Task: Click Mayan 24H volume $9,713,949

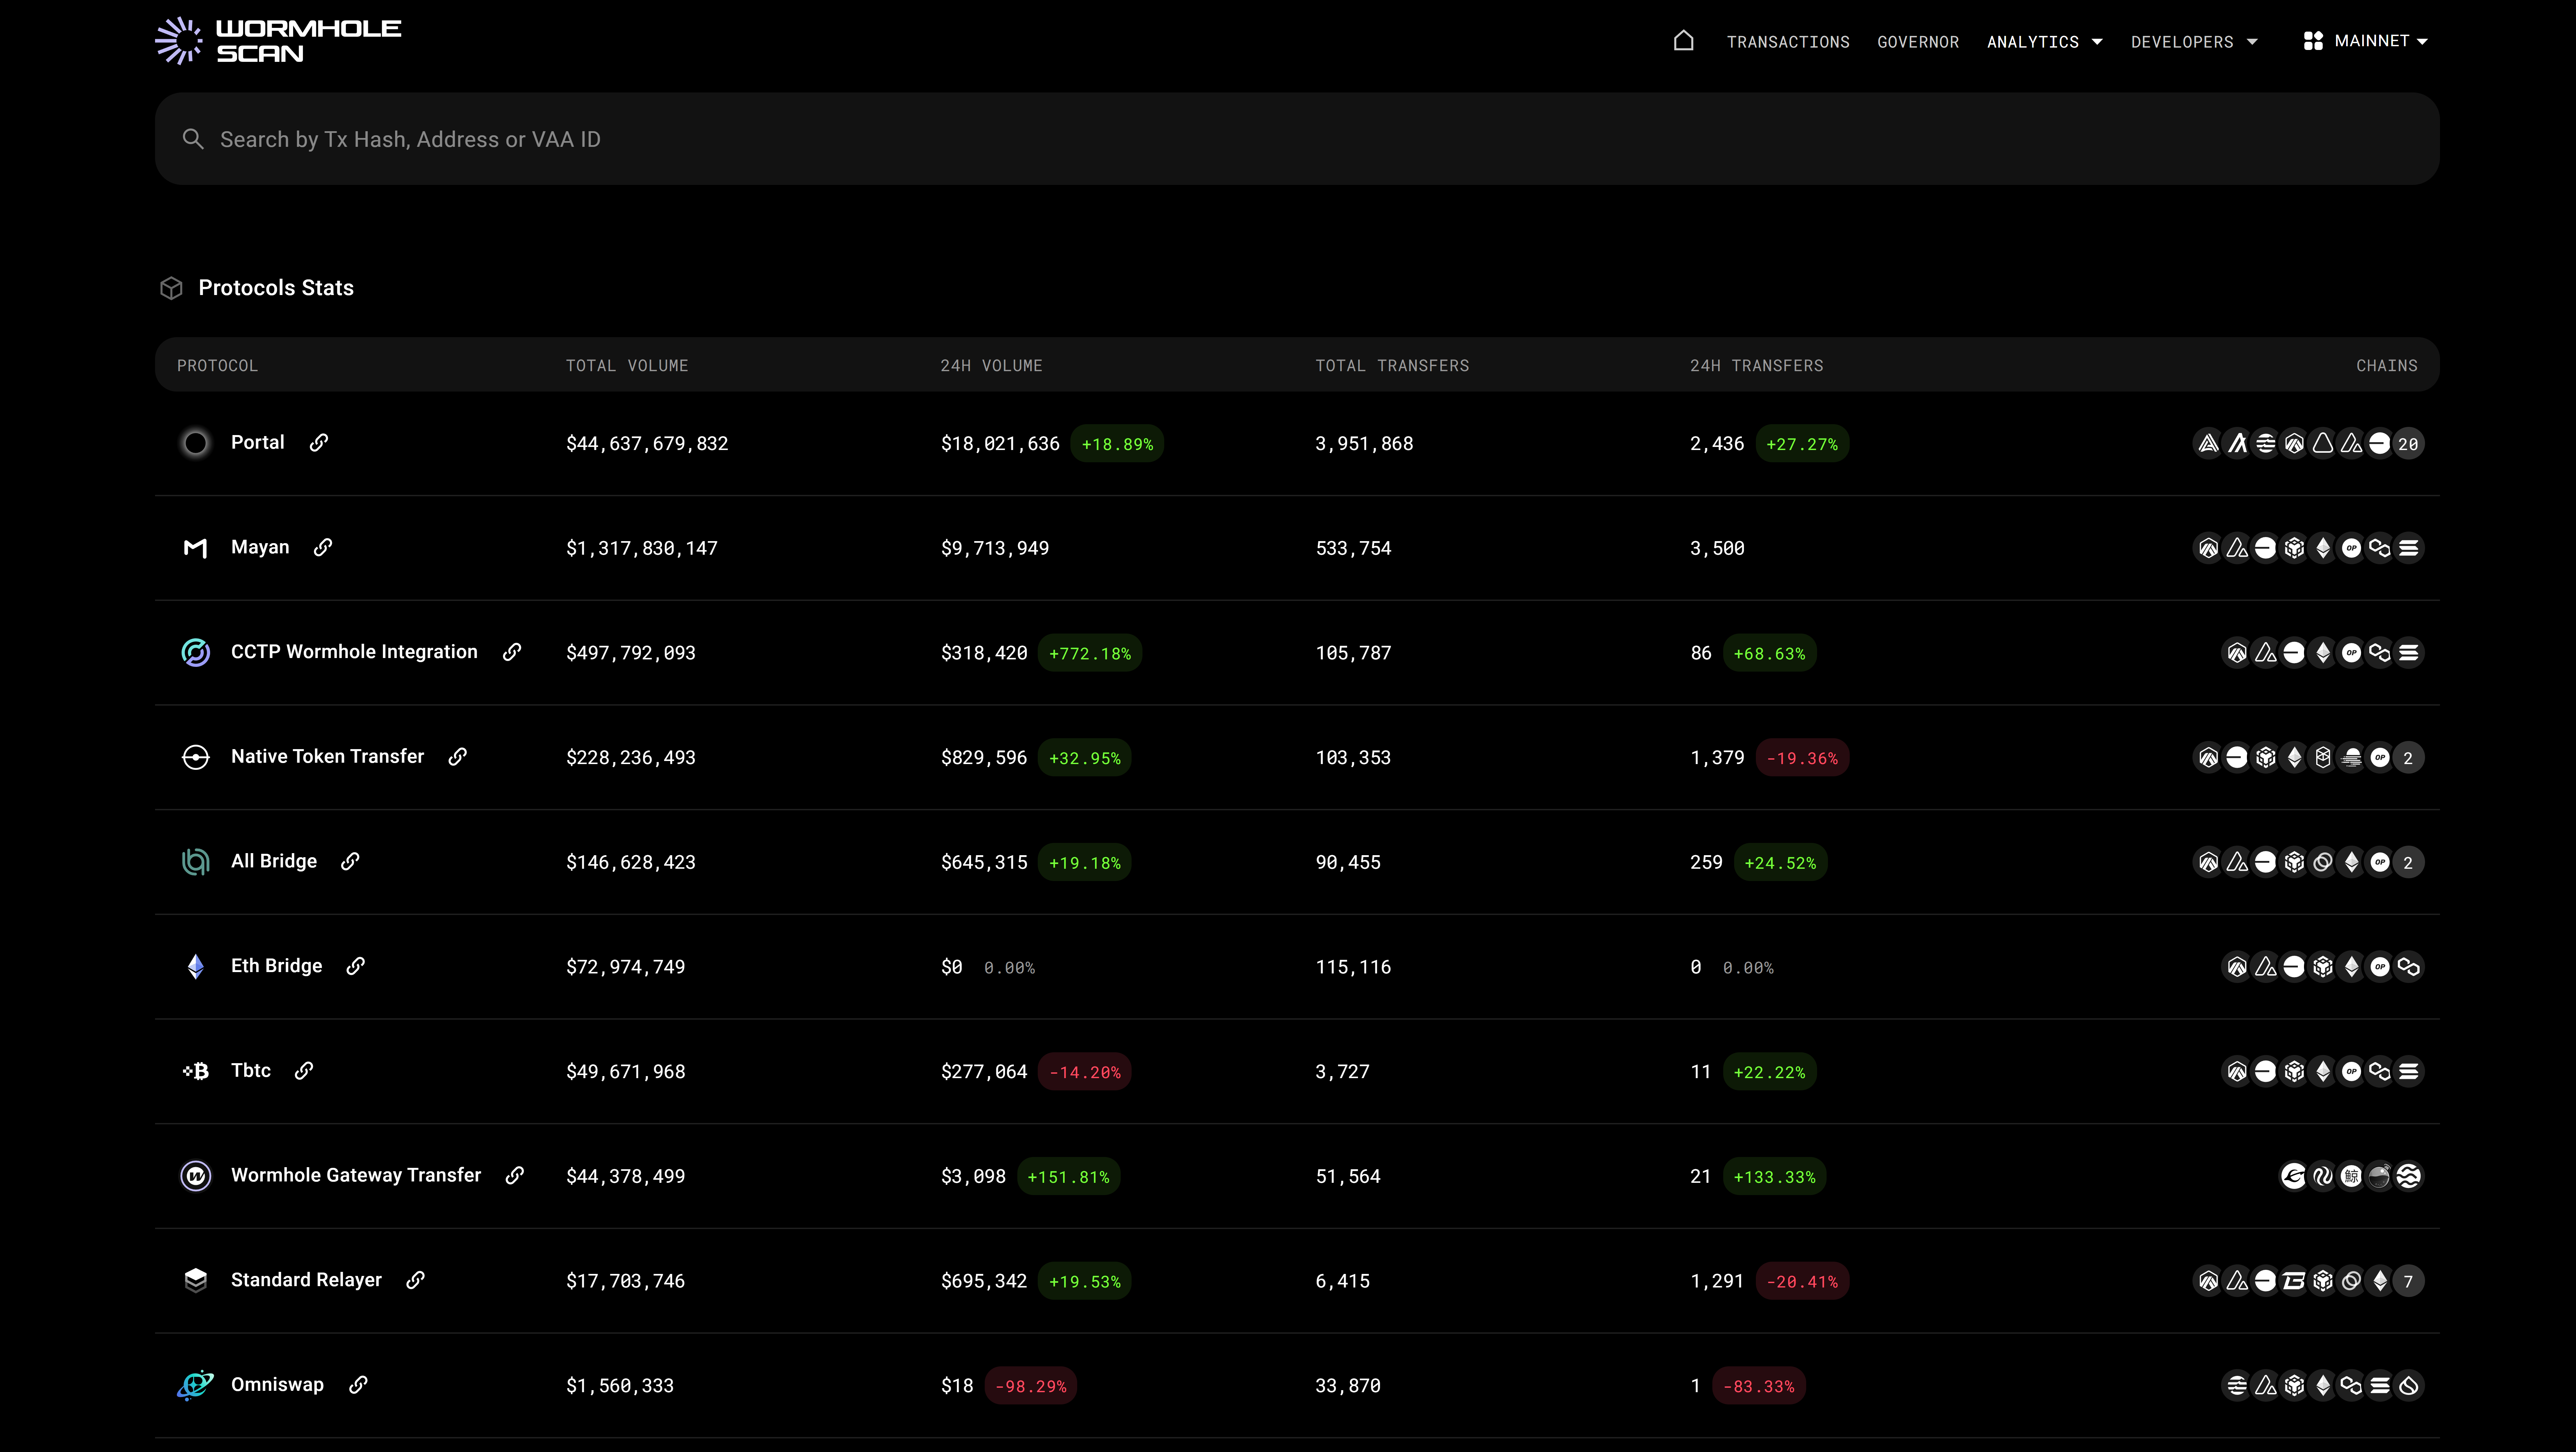Action: point(995,549)
